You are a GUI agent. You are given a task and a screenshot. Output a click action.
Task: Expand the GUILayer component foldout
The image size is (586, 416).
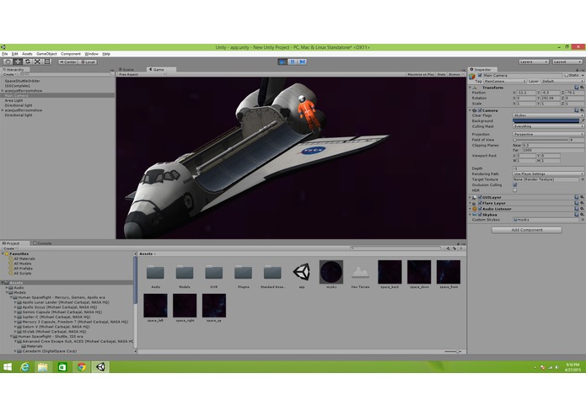coord(470,197)
